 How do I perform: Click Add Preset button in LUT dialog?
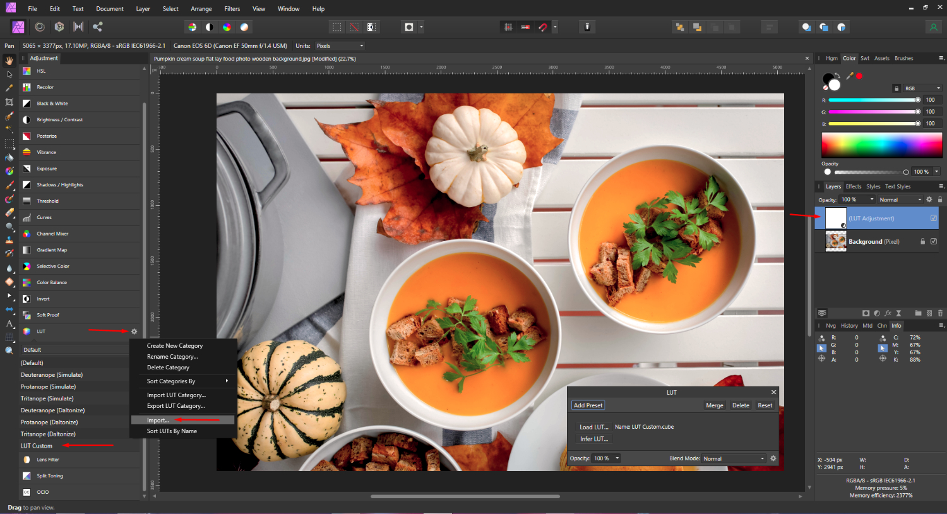[x=588, y=405]
